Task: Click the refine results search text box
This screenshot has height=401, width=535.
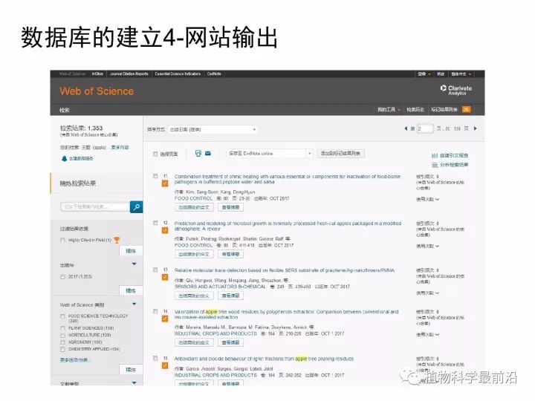Action: point(94,207)
